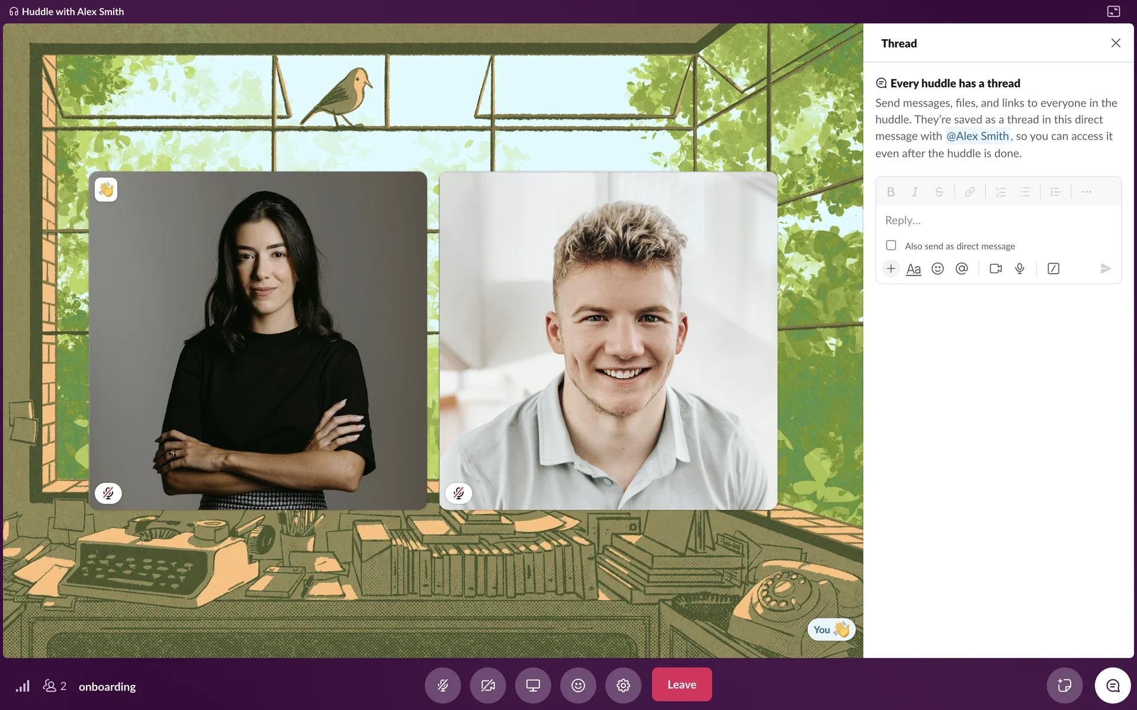Share screen using monitor icon
1137x710 pixels.
click(x=533, y=685)
